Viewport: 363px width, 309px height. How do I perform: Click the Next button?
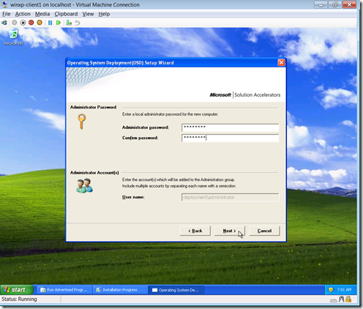(229, 231)
